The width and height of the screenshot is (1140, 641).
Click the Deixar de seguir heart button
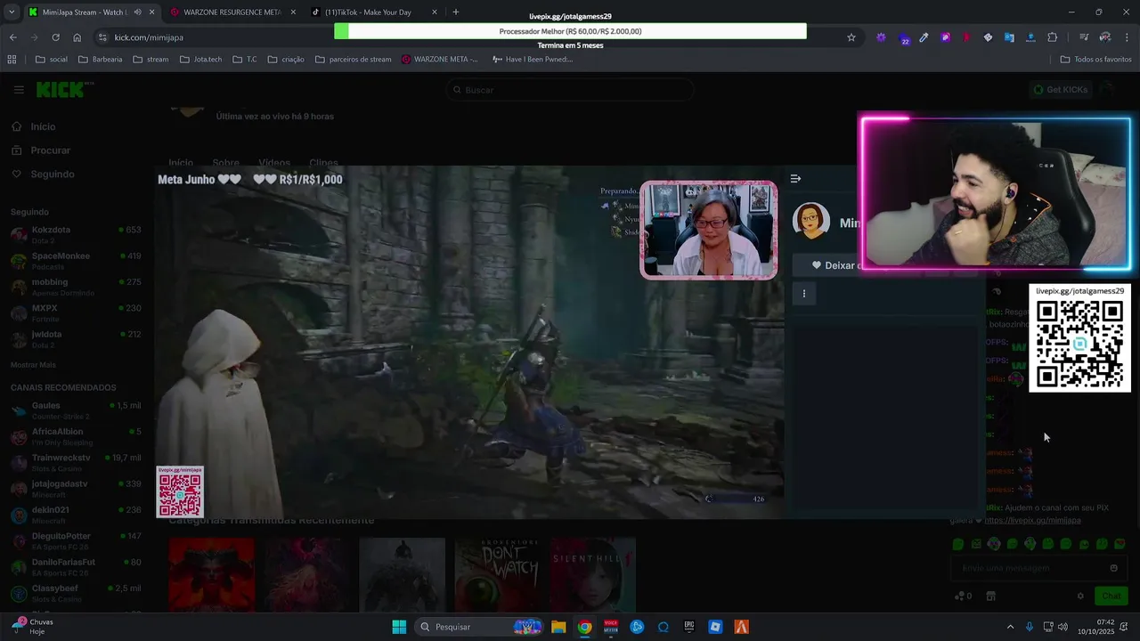pos(835,265)
